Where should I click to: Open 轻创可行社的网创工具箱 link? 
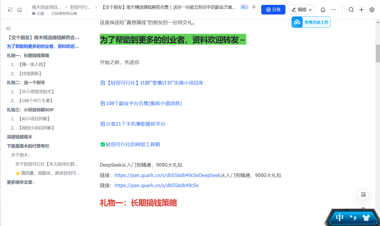tap(132, 144)
